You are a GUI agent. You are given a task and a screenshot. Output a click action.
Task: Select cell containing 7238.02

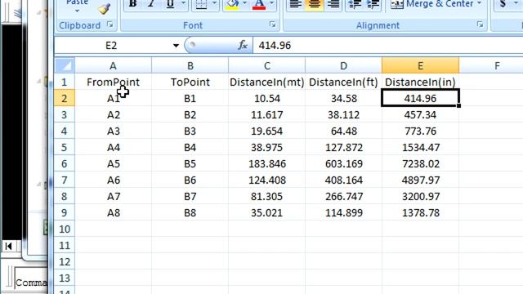420,163
